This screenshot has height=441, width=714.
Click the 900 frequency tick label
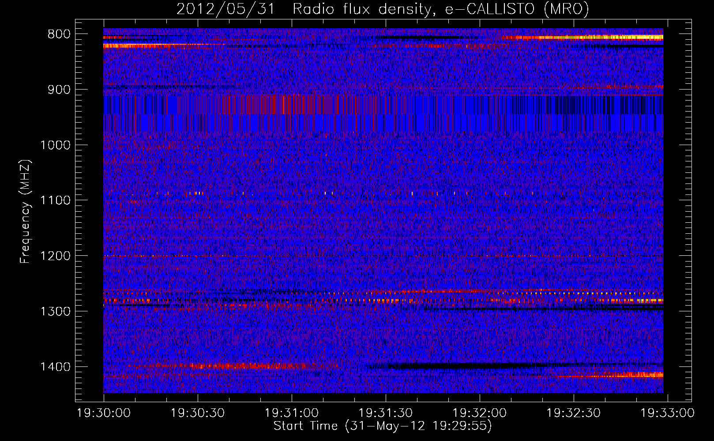[x=59, y=90]
